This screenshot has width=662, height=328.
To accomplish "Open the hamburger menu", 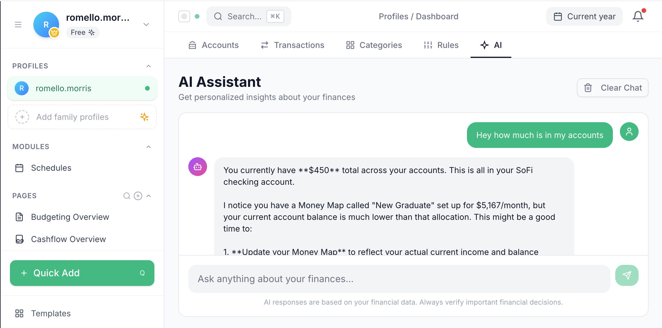I will (18, 25).
